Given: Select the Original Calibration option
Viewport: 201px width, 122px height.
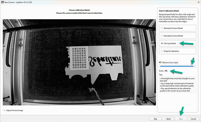Looking at the screenshot, I should tap(177, 51).
